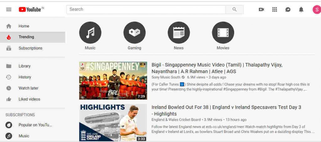Click the History clock icon
The image size is (321, 142).
(8, 77)
